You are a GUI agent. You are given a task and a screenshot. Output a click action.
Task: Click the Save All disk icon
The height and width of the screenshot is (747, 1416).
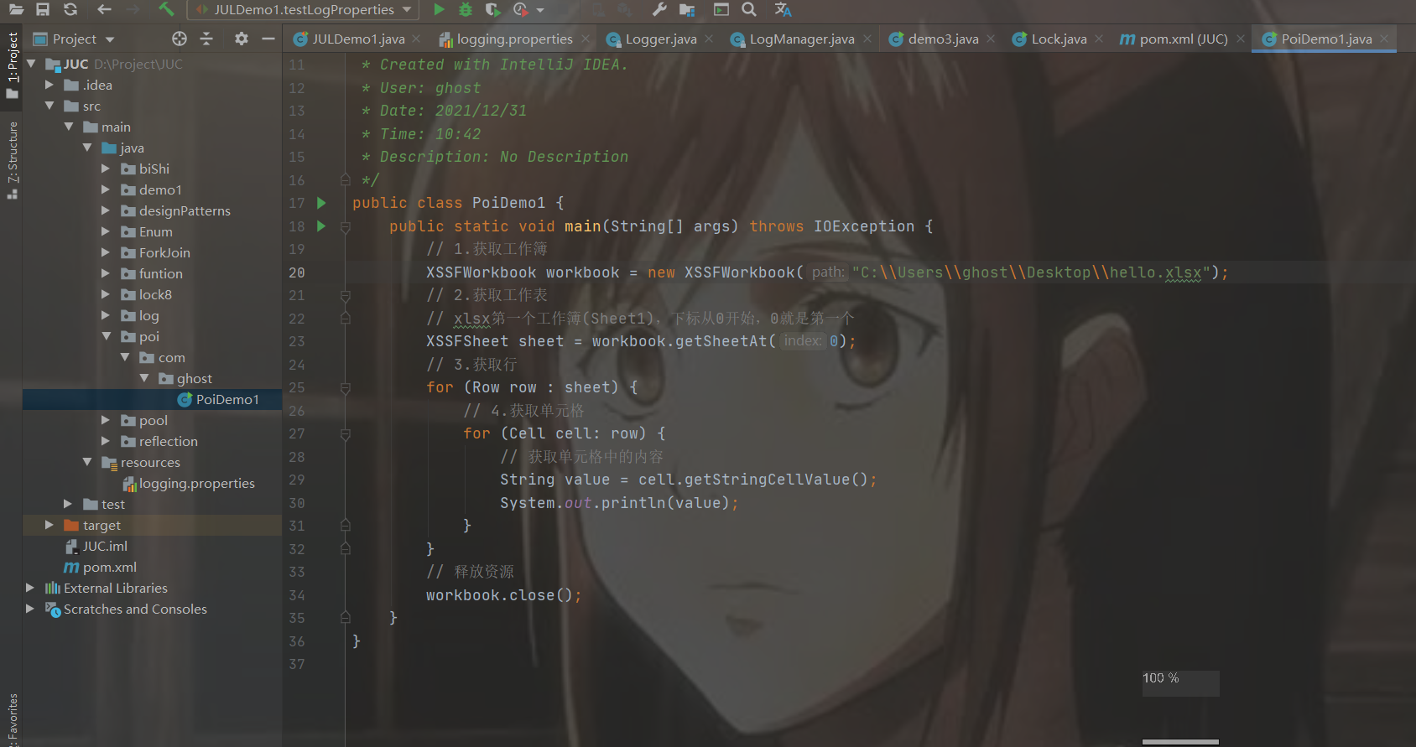pos(43,9)
